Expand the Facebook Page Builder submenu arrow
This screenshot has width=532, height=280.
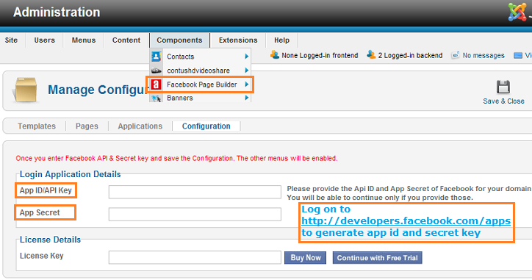(247, 85)
